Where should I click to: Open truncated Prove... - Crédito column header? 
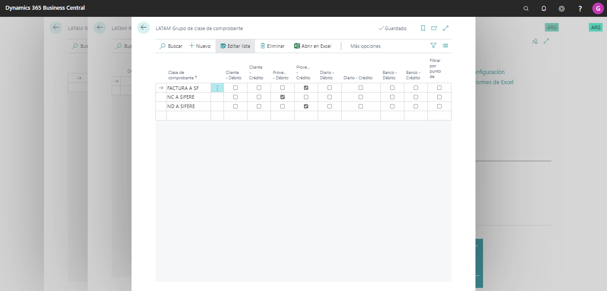(303, 73)
